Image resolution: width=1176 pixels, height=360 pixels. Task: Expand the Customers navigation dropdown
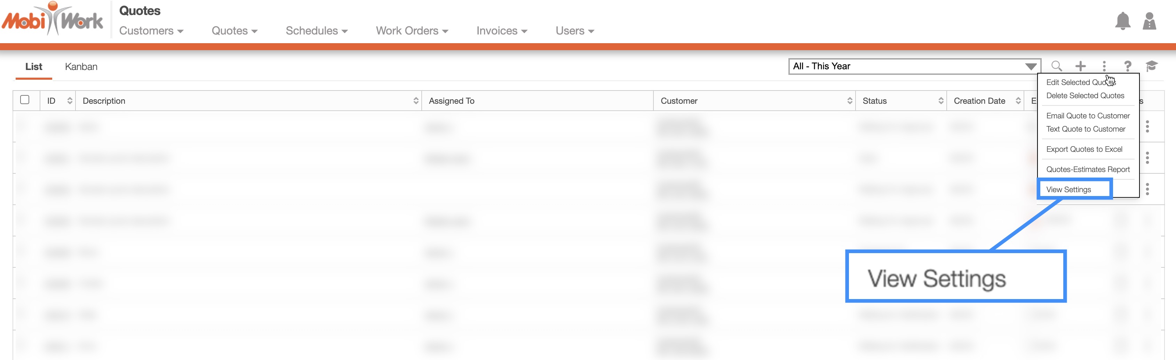pyautogui.click(x=151, y=31)
